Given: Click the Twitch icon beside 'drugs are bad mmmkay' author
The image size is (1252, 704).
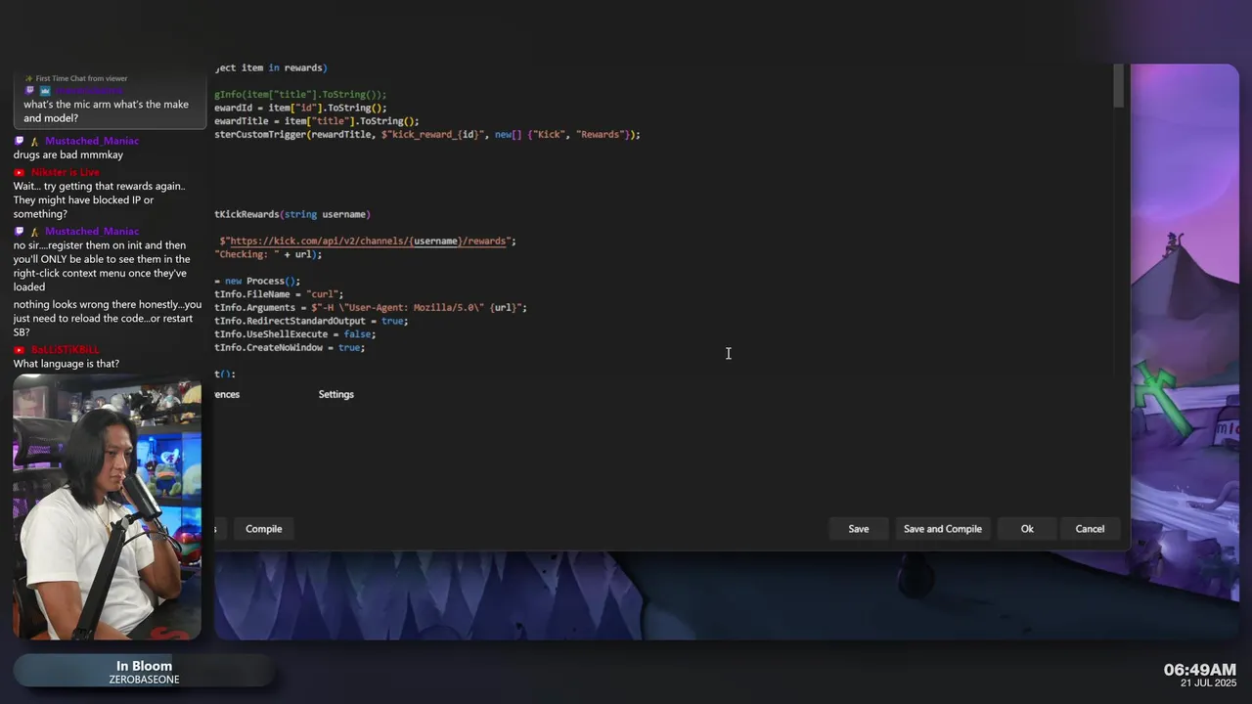Looking at the screenshot, I should pos(19,141).
